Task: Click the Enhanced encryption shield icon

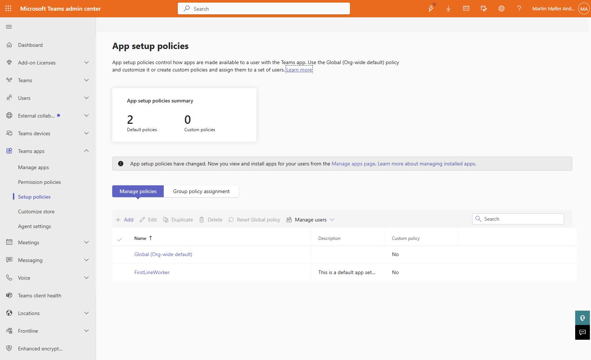Action: tap(9, 349)
